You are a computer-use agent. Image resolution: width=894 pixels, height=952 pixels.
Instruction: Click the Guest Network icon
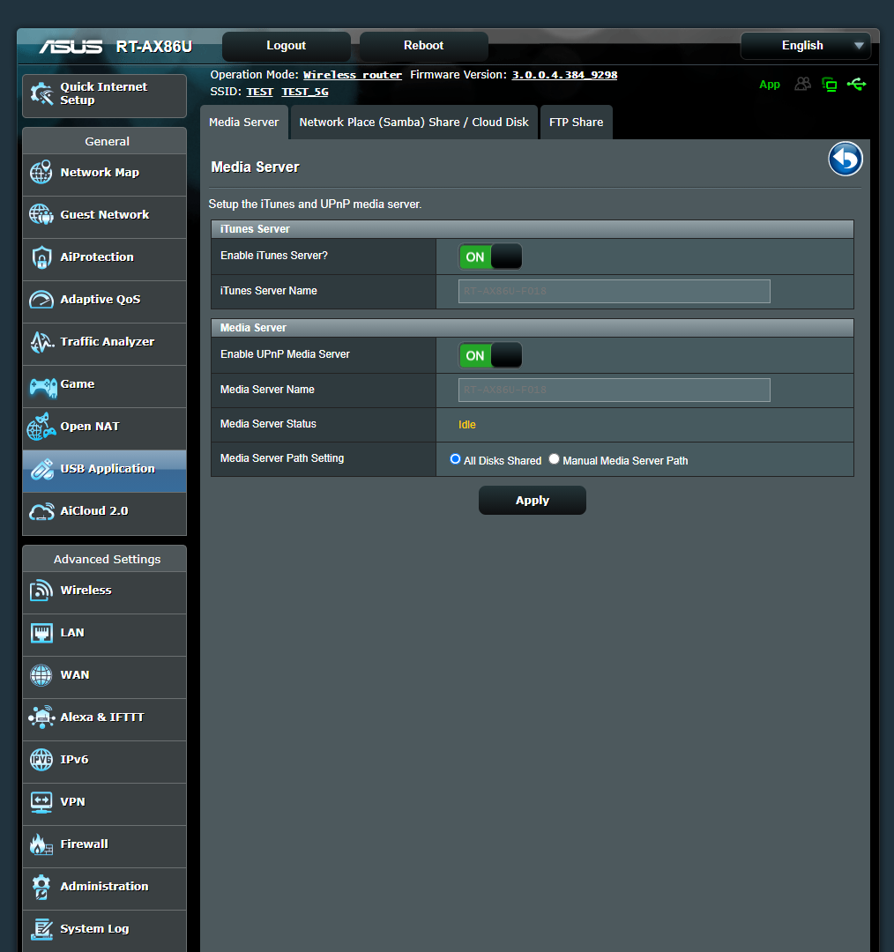tap(41, 214)
